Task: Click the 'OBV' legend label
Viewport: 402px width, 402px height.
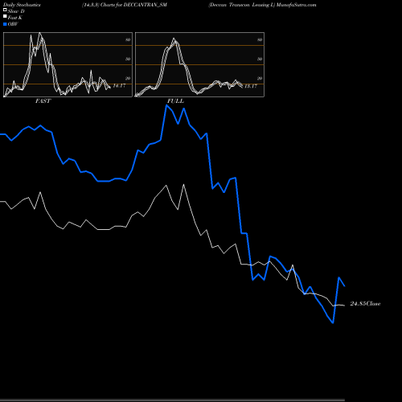Action: (x=13, y=24)
